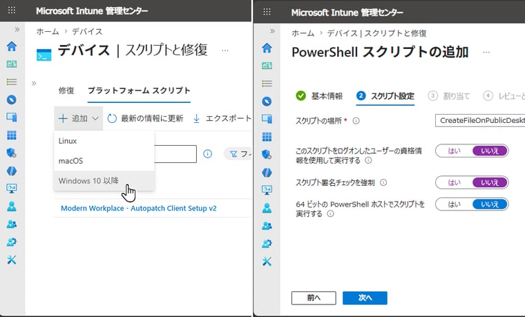Open All services list icon, left sidebar
This screenshot has width=525, height=317.
pyautogui.click(x=12, y=81)
